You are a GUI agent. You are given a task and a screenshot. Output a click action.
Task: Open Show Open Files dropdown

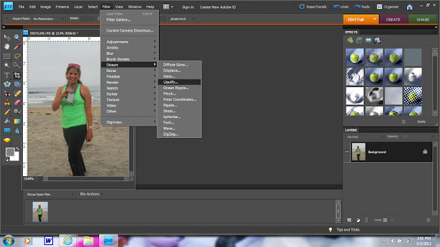tap(50, 194)
